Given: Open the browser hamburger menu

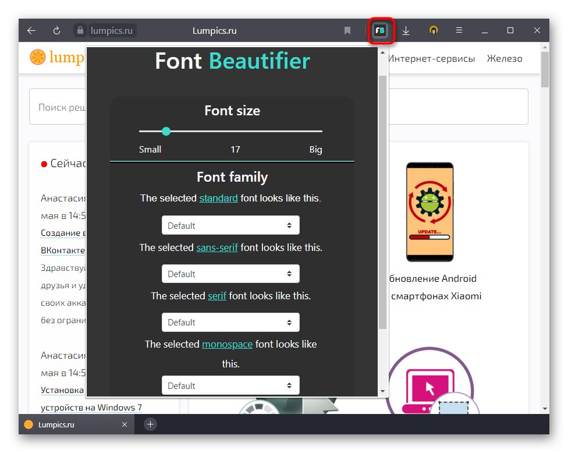Looking at the screenshot, I should (x=459, y=30).
